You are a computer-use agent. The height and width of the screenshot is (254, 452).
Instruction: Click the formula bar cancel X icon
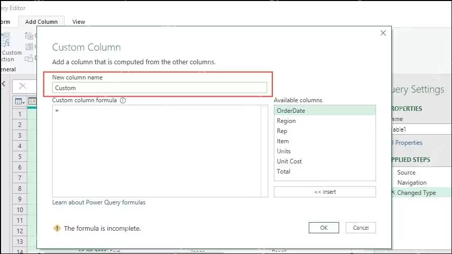coord(22,86)
